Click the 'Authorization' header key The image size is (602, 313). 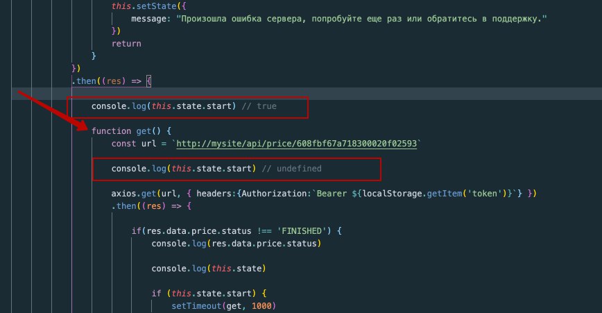[x=275, y=194]
